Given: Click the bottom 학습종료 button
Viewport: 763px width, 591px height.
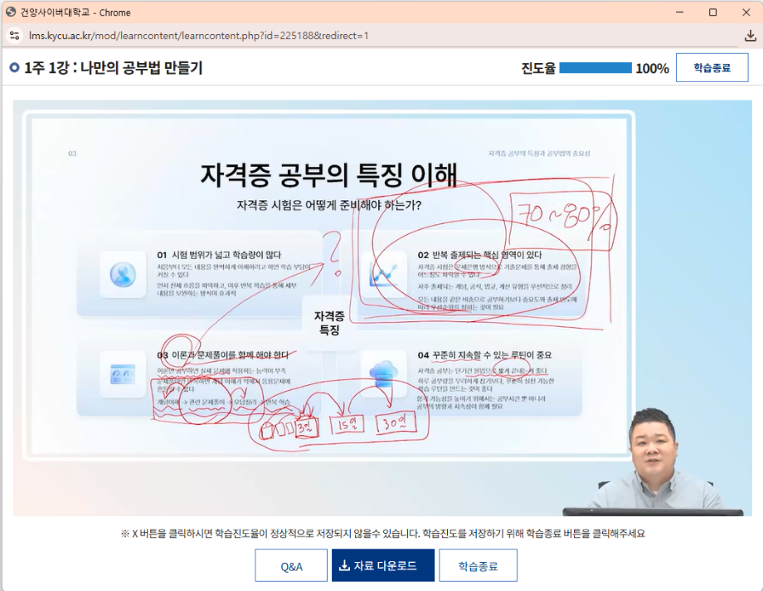Looking at the screenshot, I should [478, 565].
